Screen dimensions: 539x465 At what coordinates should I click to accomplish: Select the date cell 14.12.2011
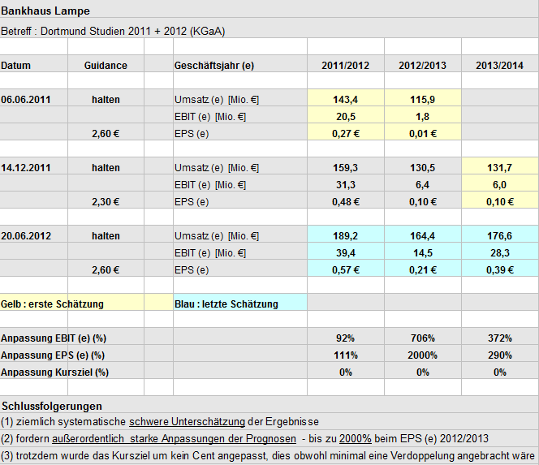tap(26, 168)
